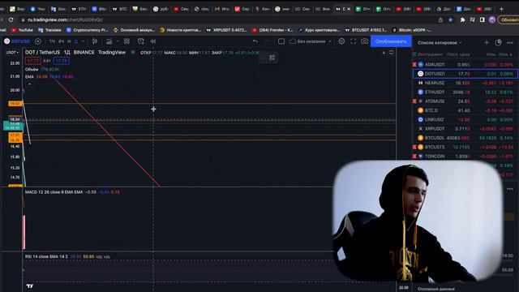Click the red sell price 17.77 button
This screenshot has width=519, height=292.
click(x=33, y=61)
